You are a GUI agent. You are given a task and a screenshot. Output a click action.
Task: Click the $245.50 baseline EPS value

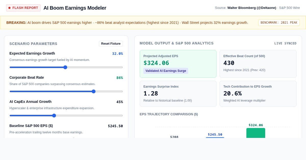click(x=115, y=126)
